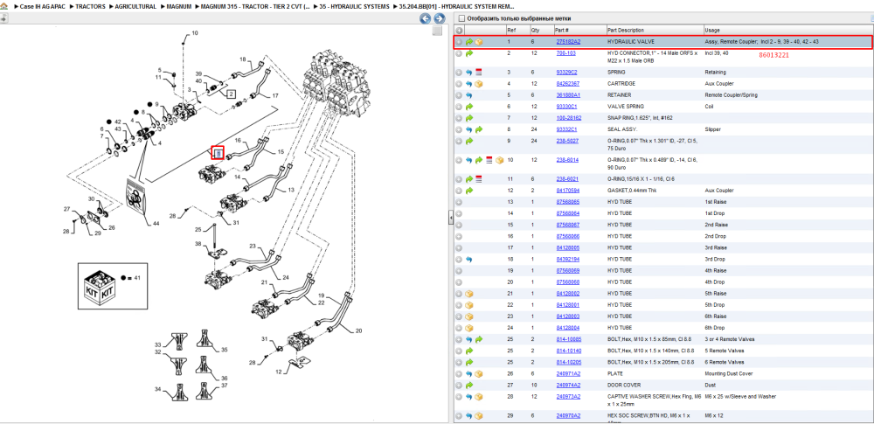Click green arrow icon in VALVE SPRING row
The width and height of the screenshot is (874, 424).
click(x=469, y=107)
